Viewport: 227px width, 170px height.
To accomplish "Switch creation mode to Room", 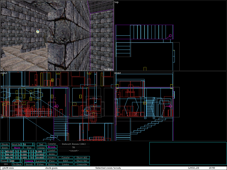I will coord(52,164).
